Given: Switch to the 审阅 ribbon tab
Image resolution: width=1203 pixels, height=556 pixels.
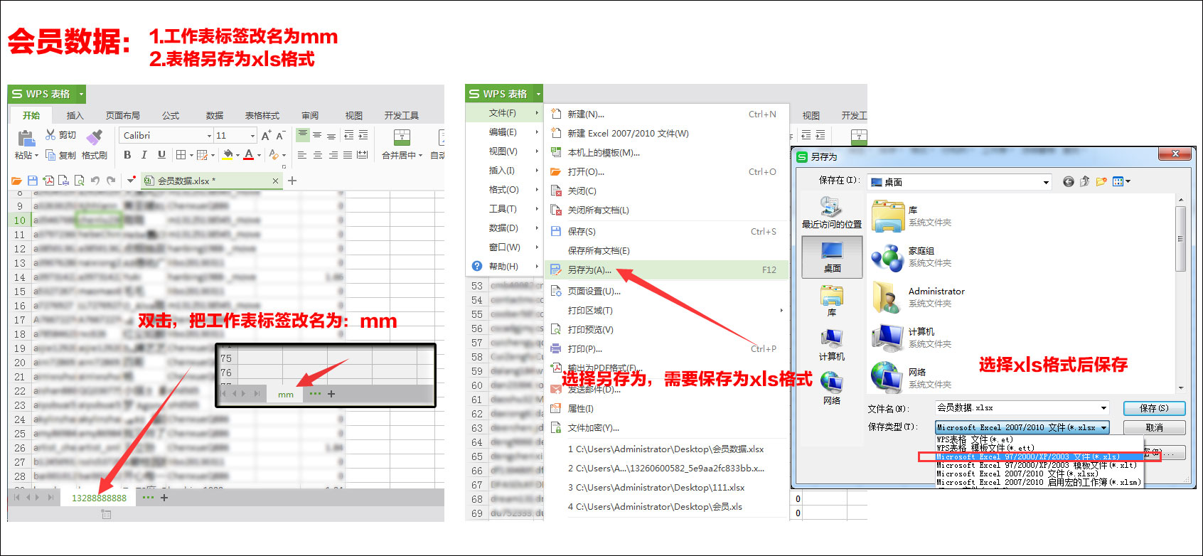Looking at the screenshot, I should 310,115.
